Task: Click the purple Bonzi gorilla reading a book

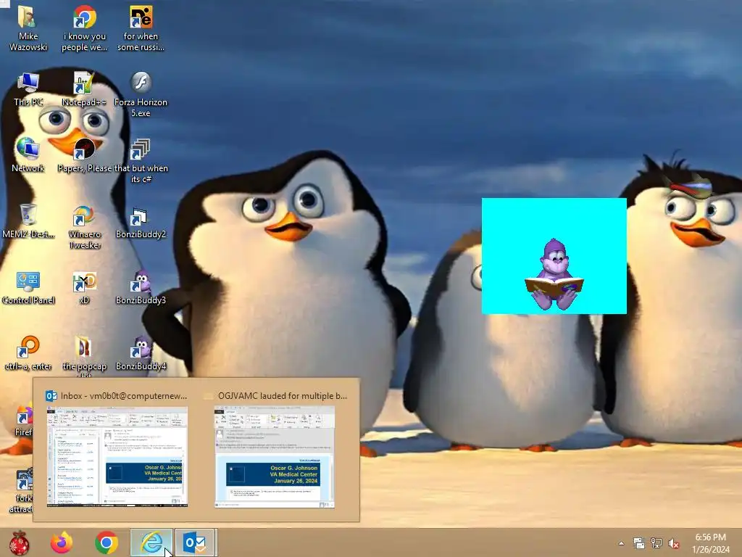Action: click(x=554, y=275)
